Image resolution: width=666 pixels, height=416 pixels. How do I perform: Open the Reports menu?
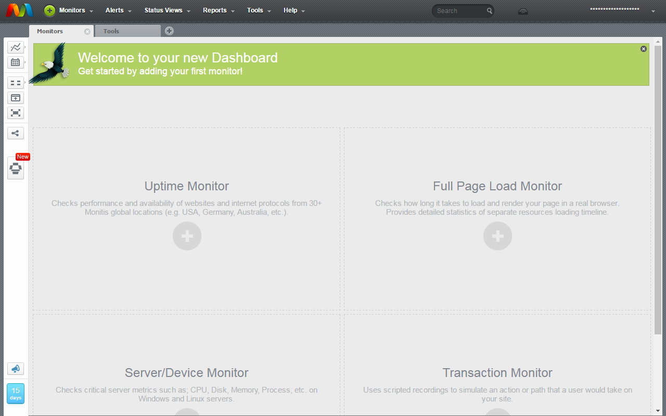(219, 10)
